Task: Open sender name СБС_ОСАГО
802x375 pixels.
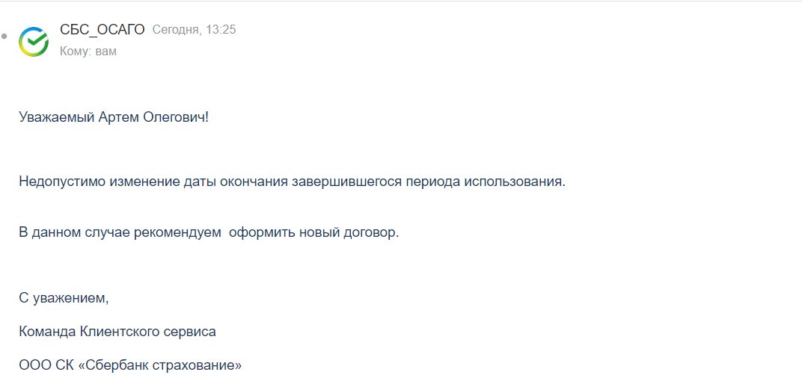Action: 102,29
